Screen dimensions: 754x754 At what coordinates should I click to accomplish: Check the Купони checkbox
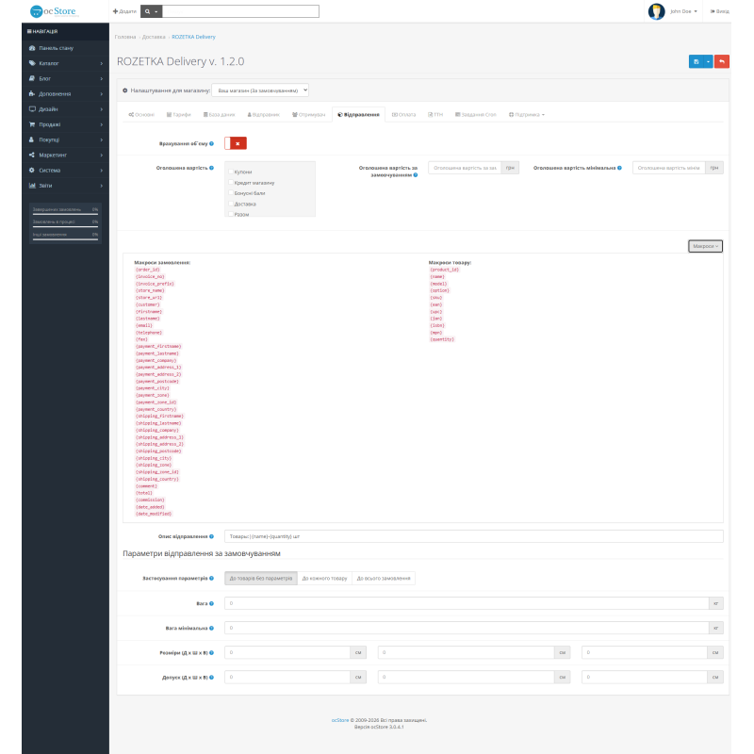tap(231, 172)
